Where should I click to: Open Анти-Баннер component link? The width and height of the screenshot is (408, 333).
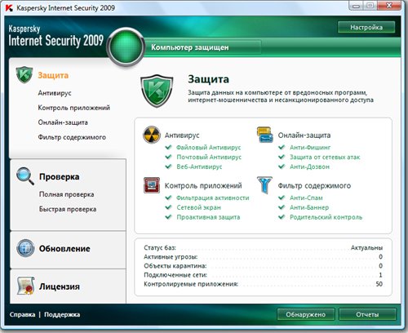[x=309, y=207]
